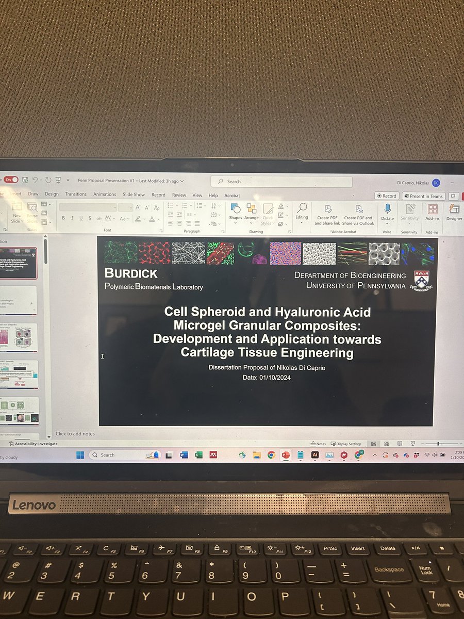Switch to the Animations tab
464x619 pixels.
(105, 194)
